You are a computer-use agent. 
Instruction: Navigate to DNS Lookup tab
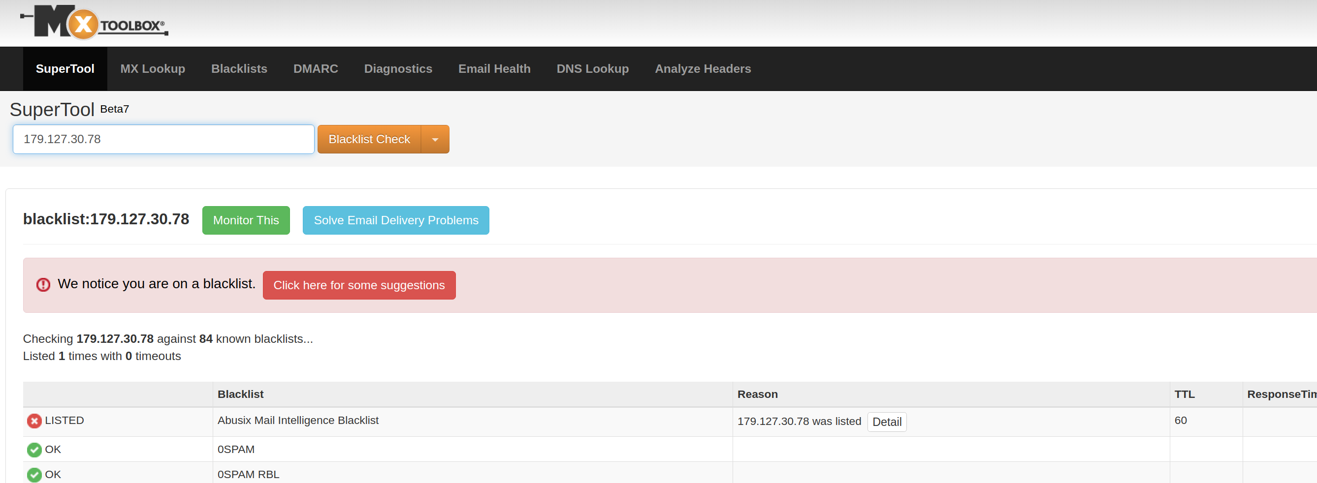click(x=593, y=69)
